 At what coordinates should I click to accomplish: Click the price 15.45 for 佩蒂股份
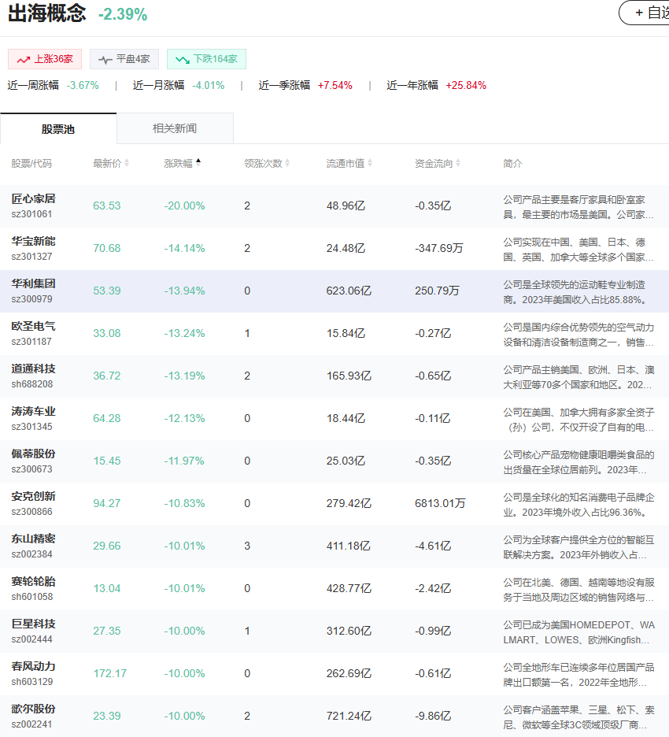[x=106, y=461]
